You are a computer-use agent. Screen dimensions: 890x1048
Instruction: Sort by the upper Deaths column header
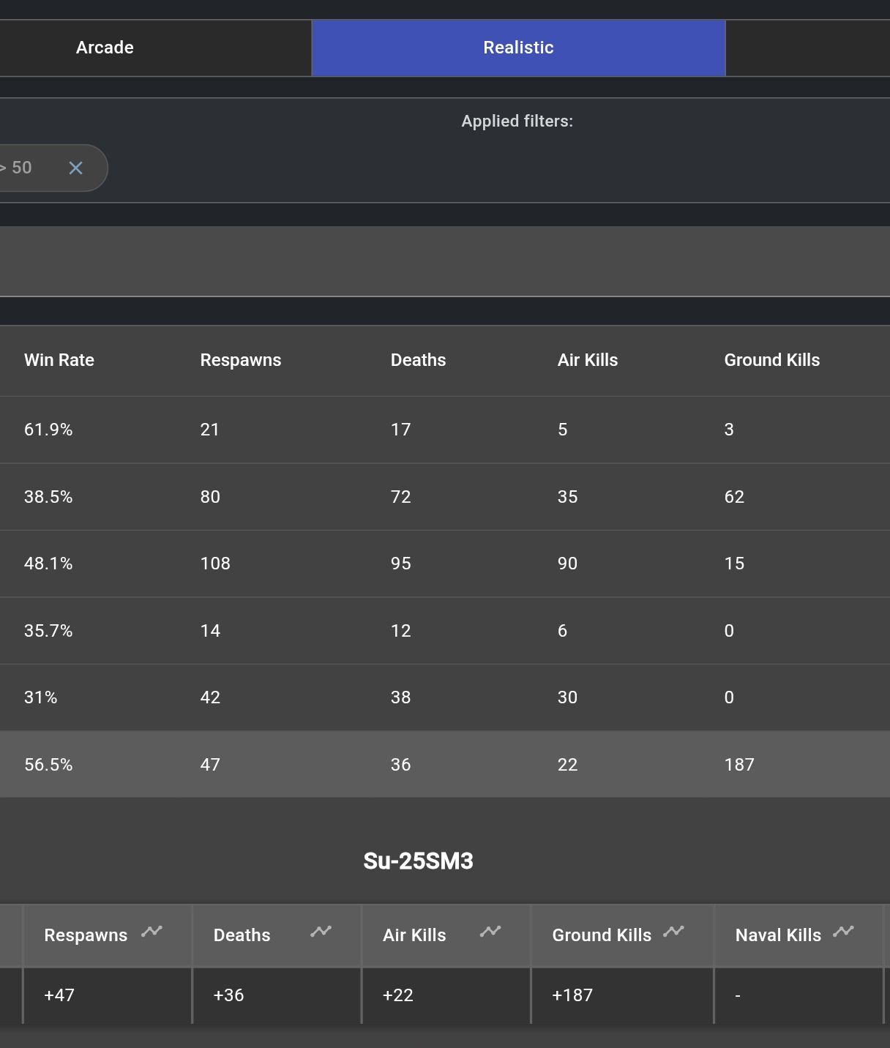(418, 360)
